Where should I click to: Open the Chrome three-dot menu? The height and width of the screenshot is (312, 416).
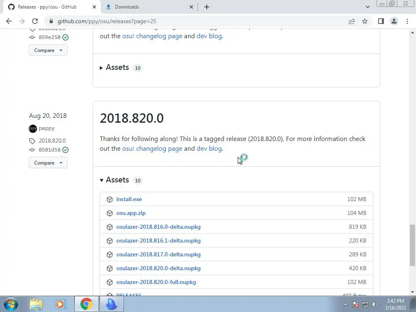point(407,21)
